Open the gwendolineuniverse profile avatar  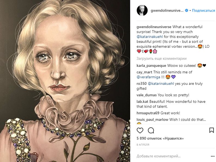(x=142, y=10)
